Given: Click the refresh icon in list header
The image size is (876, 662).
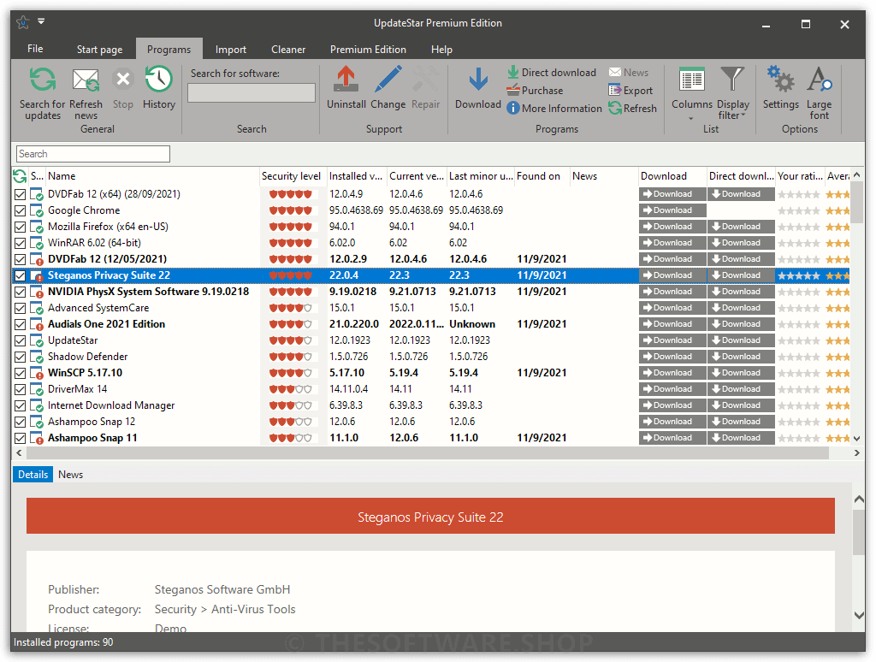Looking at the screenshot, I should (20, 176).
